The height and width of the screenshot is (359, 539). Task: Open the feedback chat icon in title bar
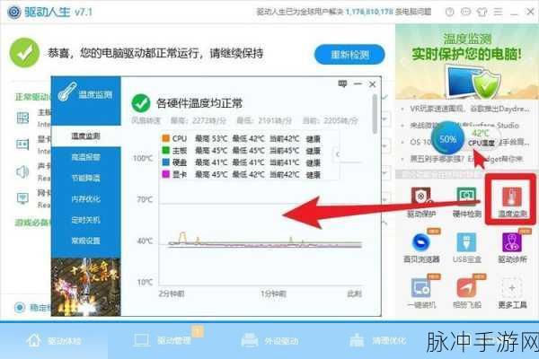(465, 12)
